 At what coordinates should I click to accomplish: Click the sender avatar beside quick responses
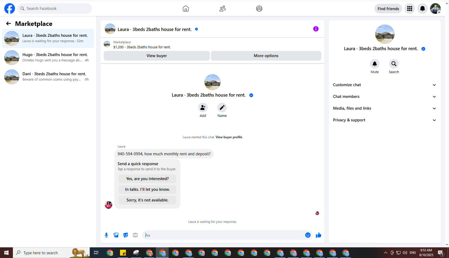(x=109, y=205)
